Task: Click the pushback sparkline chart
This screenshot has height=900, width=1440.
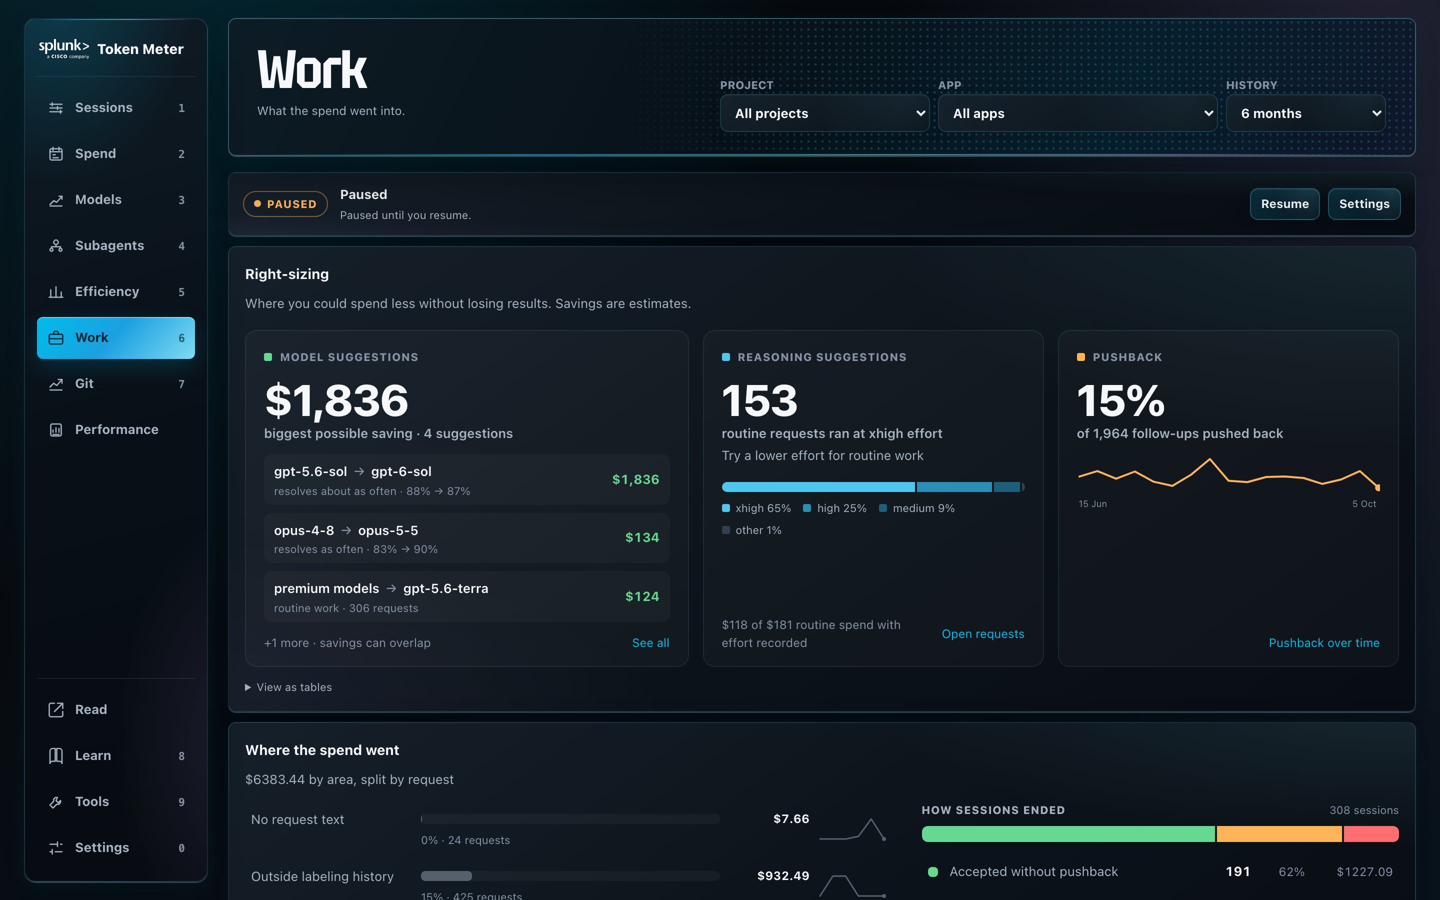Action: coord(1229,474)
